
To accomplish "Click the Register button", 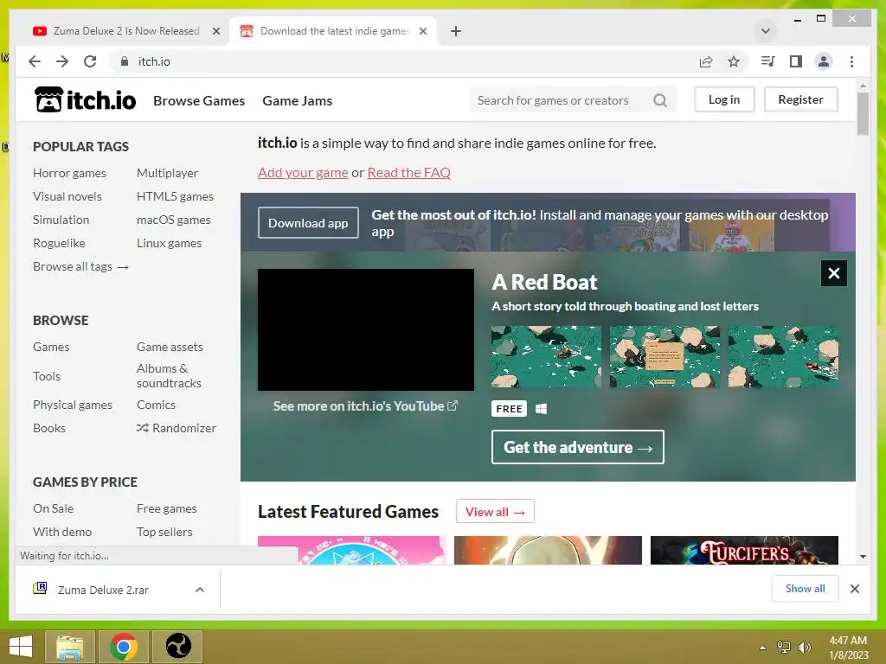I will point(800,99).
